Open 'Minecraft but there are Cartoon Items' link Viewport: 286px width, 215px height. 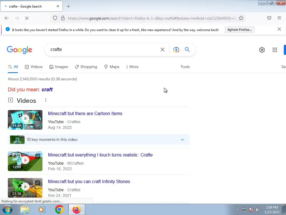[x=85, y=114]
